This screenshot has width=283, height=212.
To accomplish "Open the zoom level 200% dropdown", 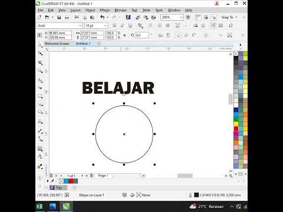I will tap(181, 18).
